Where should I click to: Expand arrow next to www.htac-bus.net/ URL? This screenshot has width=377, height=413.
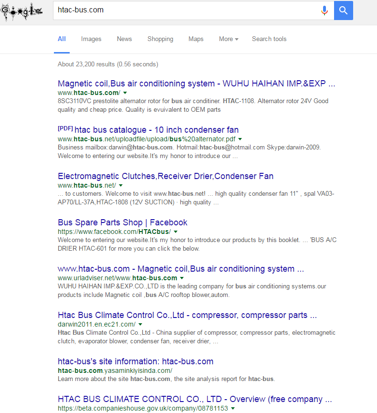click(121, 185)
